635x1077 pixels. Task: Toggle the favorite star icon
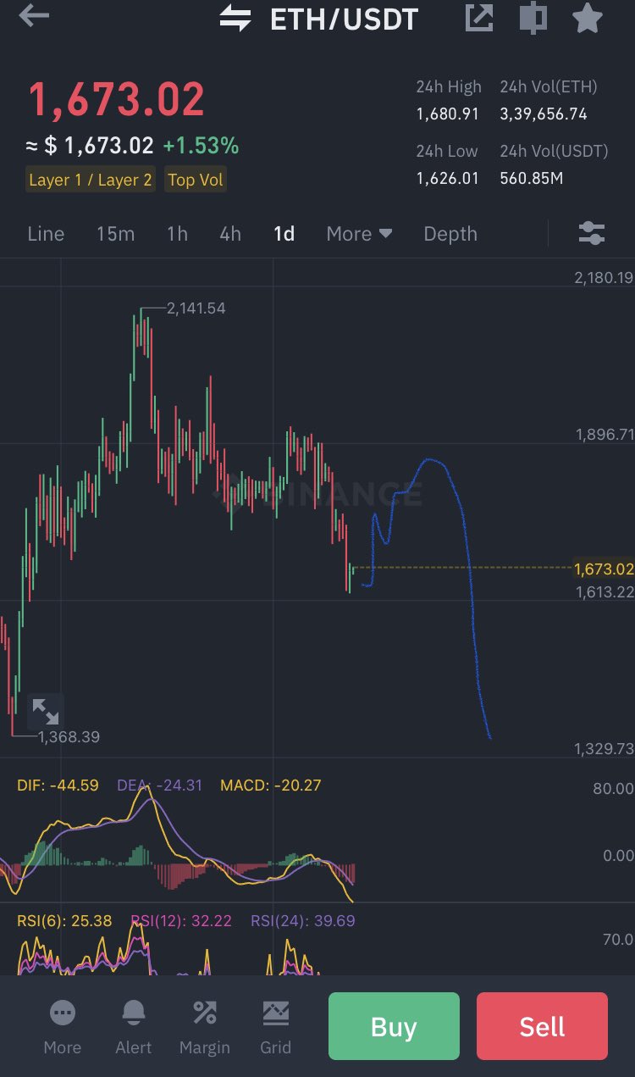coord(588,18)
